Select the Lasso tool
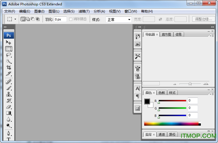This screenshot has width=218, height=143. (x=9, y=55)
